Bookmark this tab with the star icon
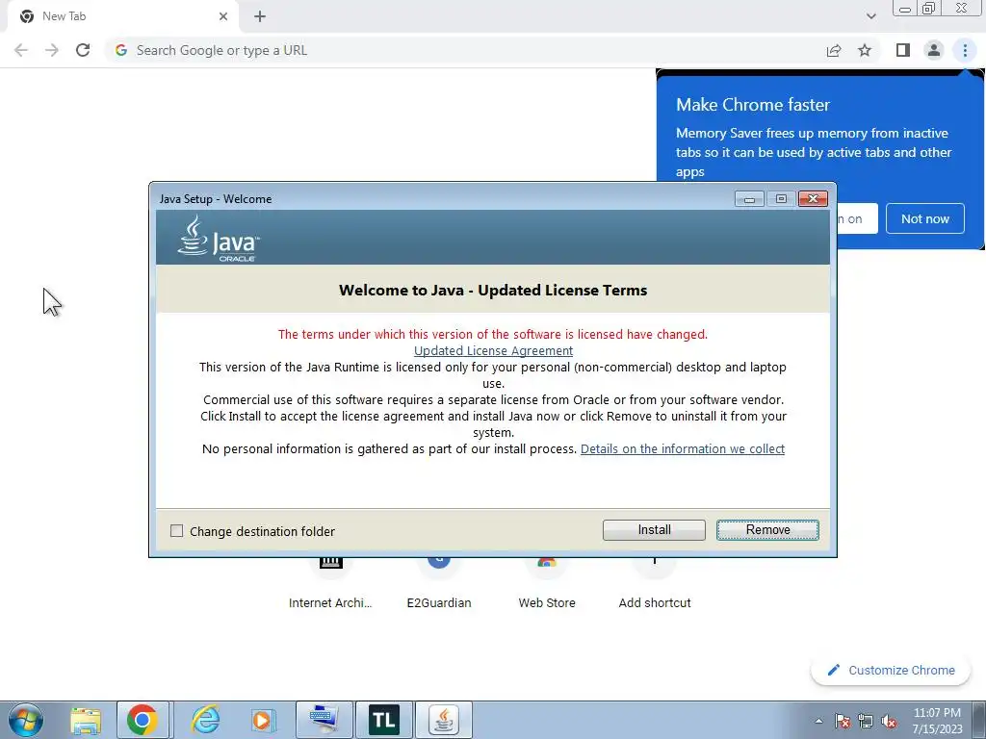Image resolution: width=986 pixels, height=739 pixels. pyautogui.click(x=865, y=50)
